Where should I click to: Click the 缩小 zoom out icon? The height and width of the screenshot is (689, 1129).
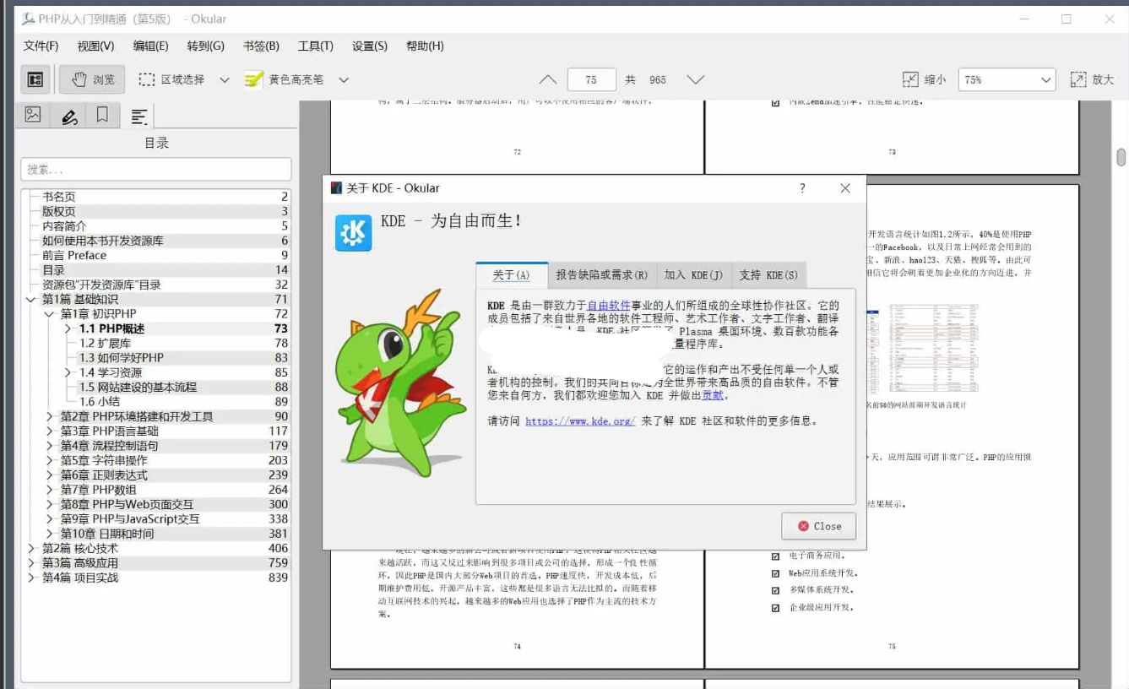(x=909, y=79)
